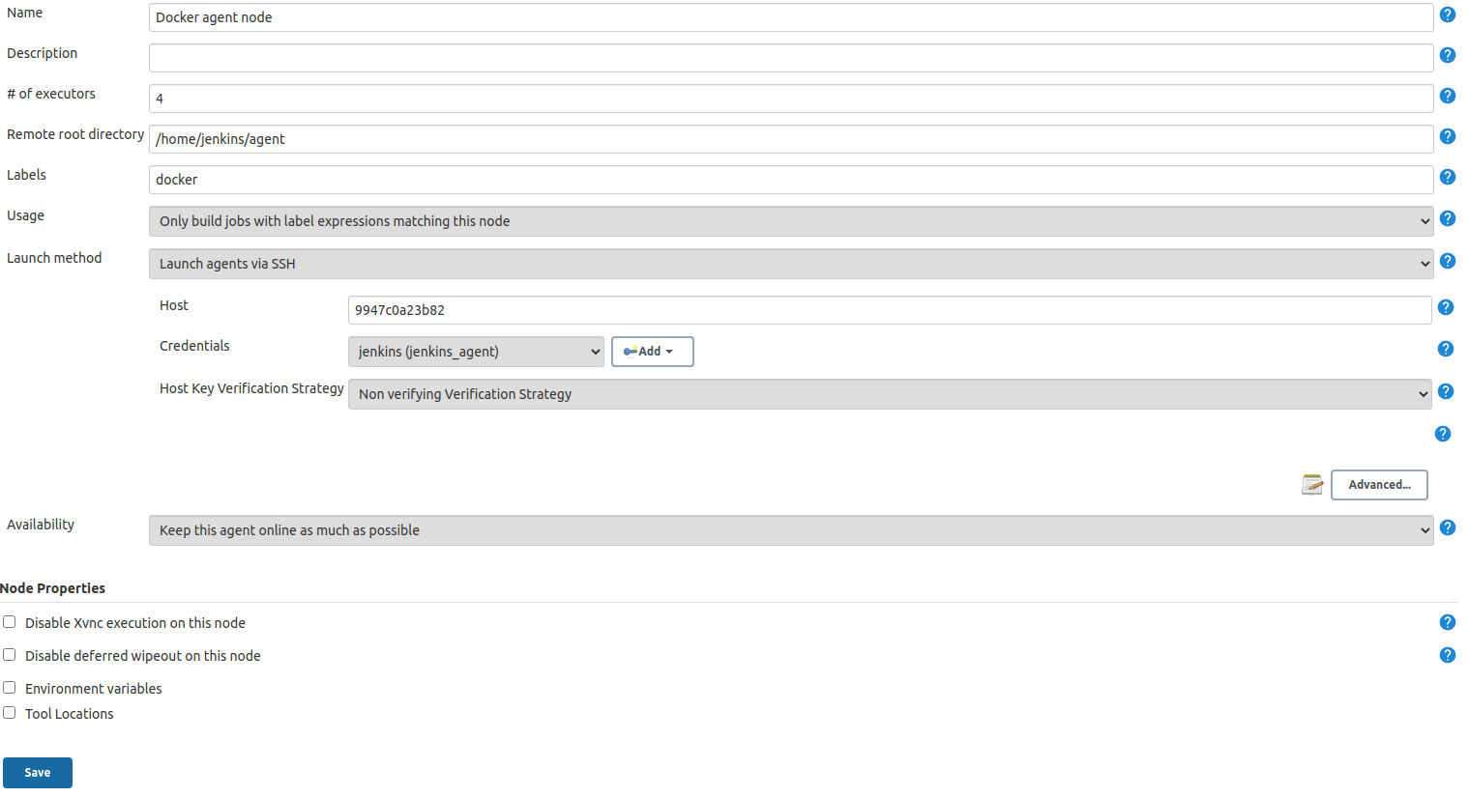Open help for the Name field
The image size is (1469, 797).
coord(1447,14)
